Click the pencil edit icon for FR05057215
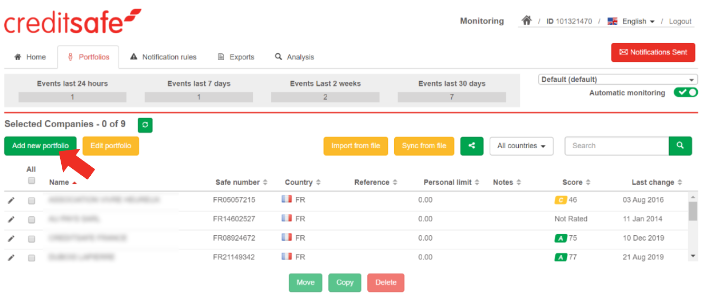Image resolution: width=703 pixels, height=306 pixels. [11, 200]
